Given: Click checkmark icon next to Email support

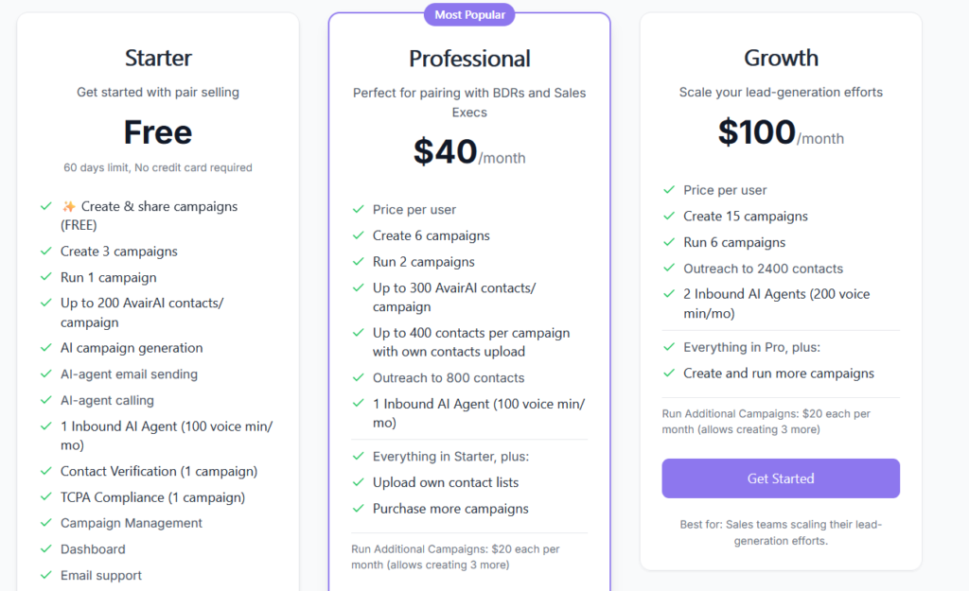Looking at the screenshot, I should click(45, 575).
